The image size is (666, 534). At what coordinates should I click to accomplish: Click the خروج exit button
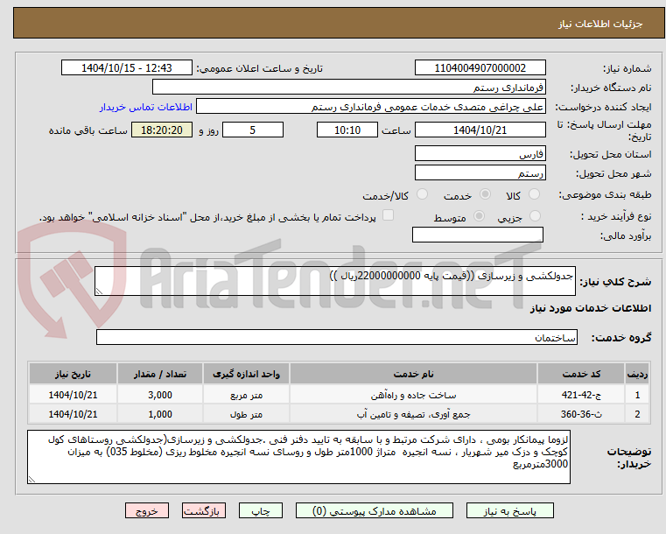coord(147,510)
